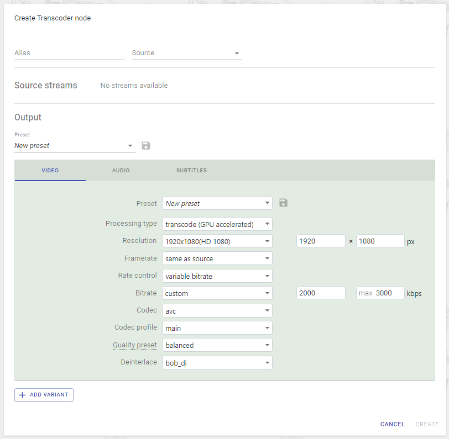Expand the Codec dropdown showing avc

[217, 310]
